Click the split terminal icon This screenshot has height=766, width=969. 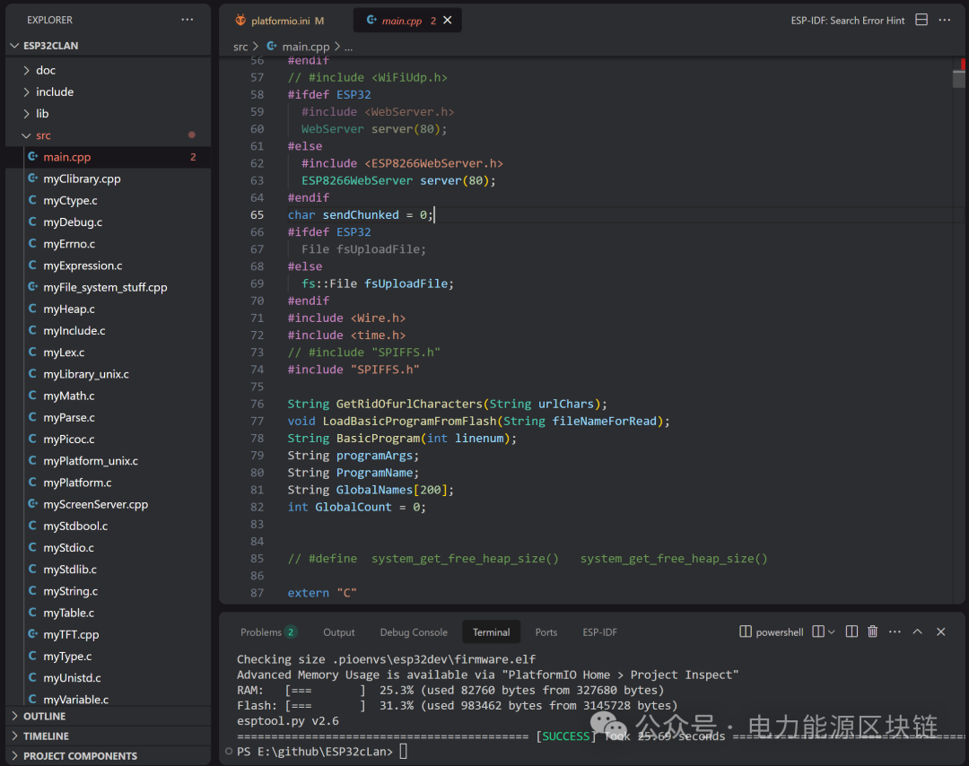(x=851, y=631)
